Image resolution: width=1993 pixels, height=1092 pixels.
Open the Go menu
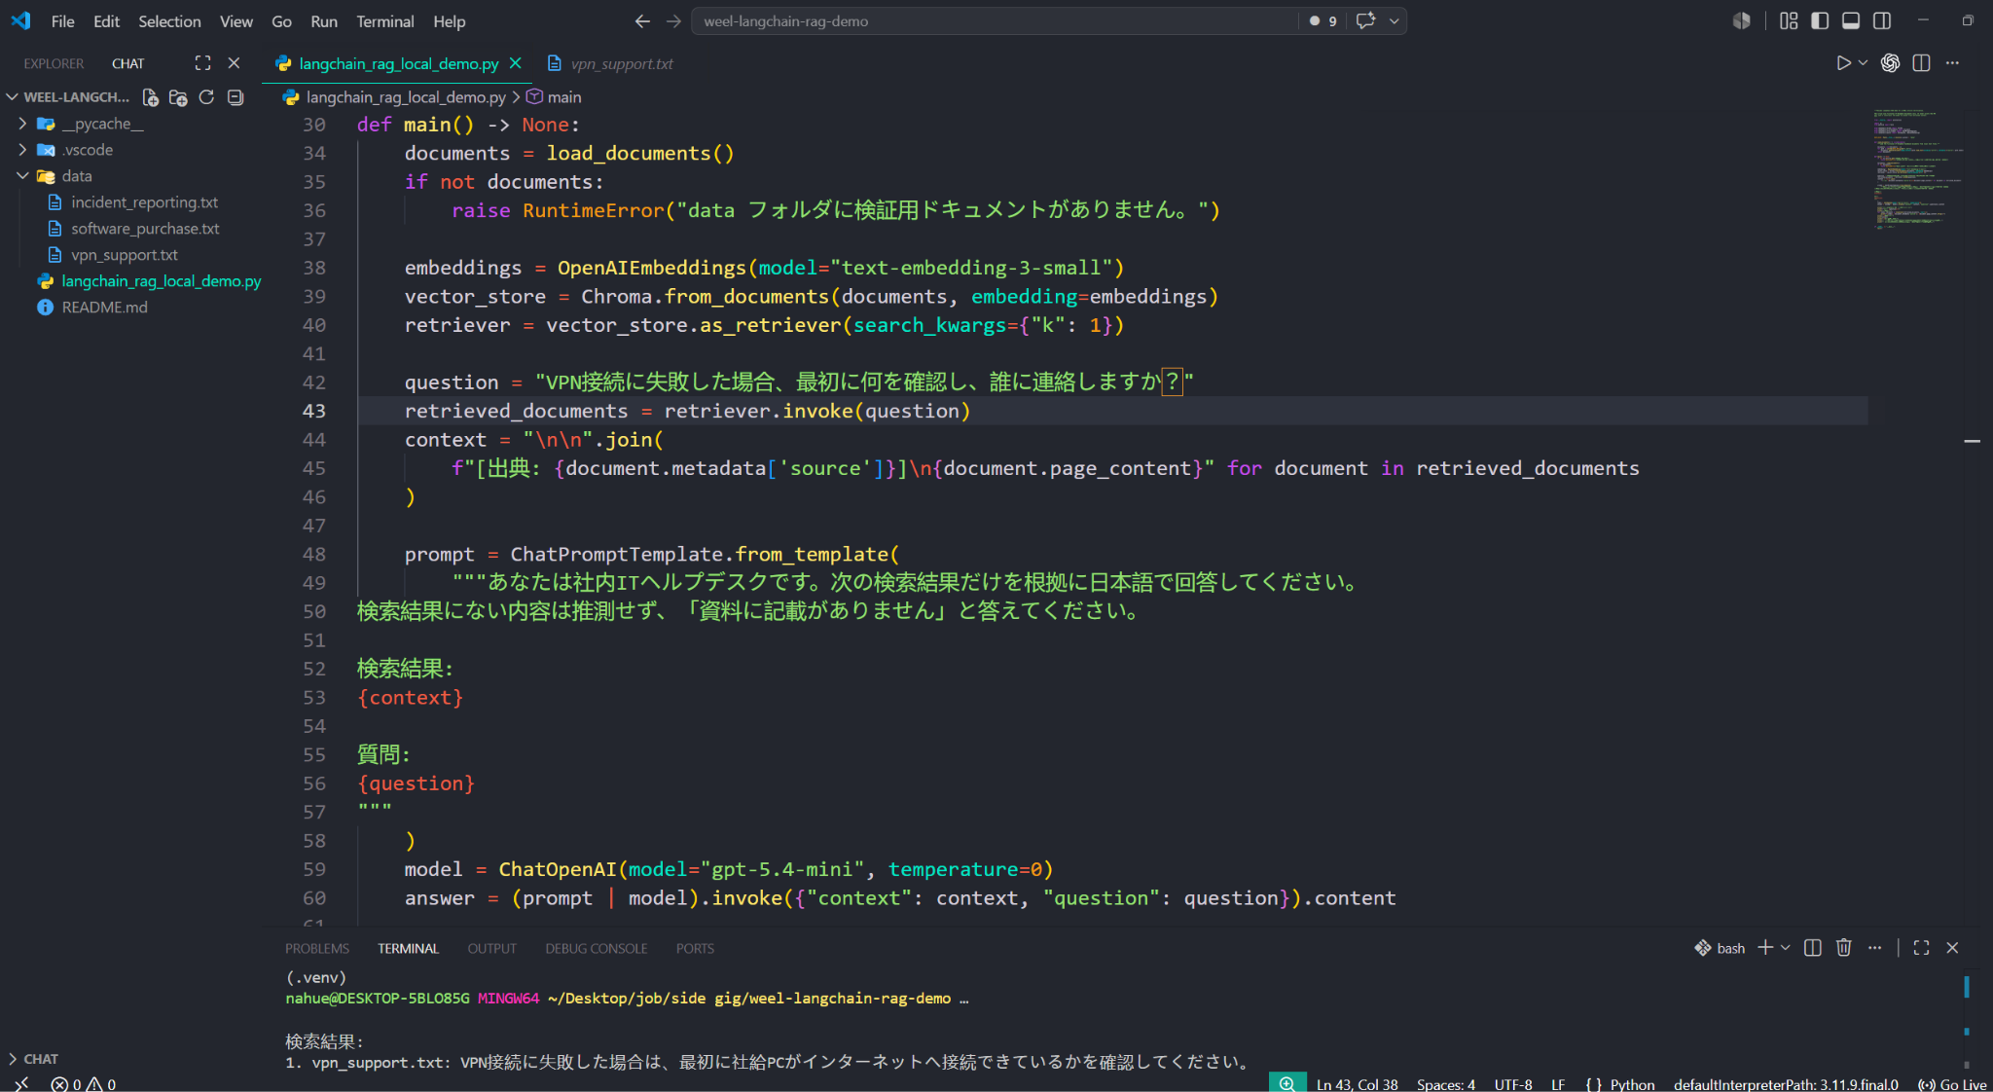click(x=281, y=20)
